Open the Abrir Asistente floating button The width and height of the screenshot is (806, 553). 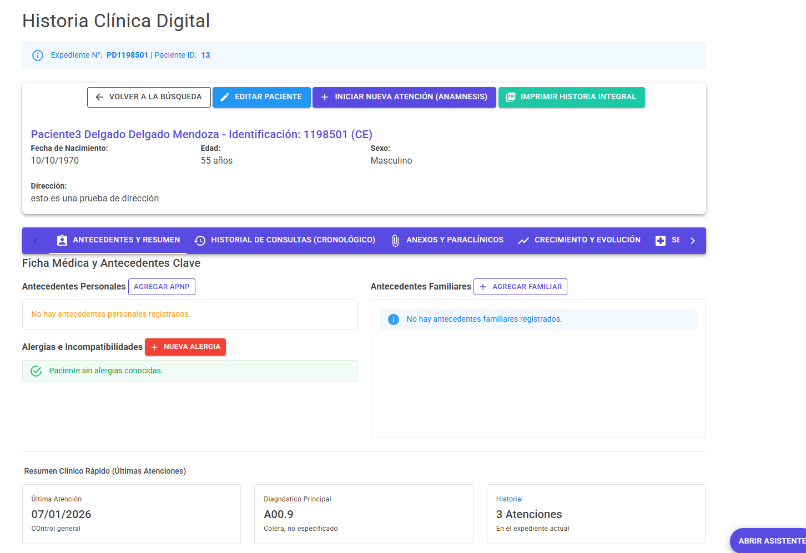pos(769,541)
